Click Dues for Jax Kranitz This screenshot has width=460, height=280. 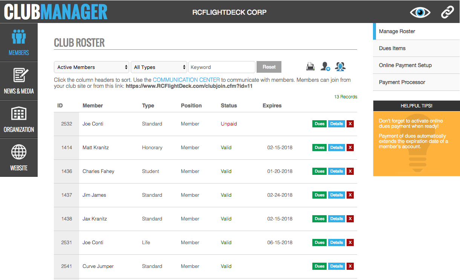[319, 219]
